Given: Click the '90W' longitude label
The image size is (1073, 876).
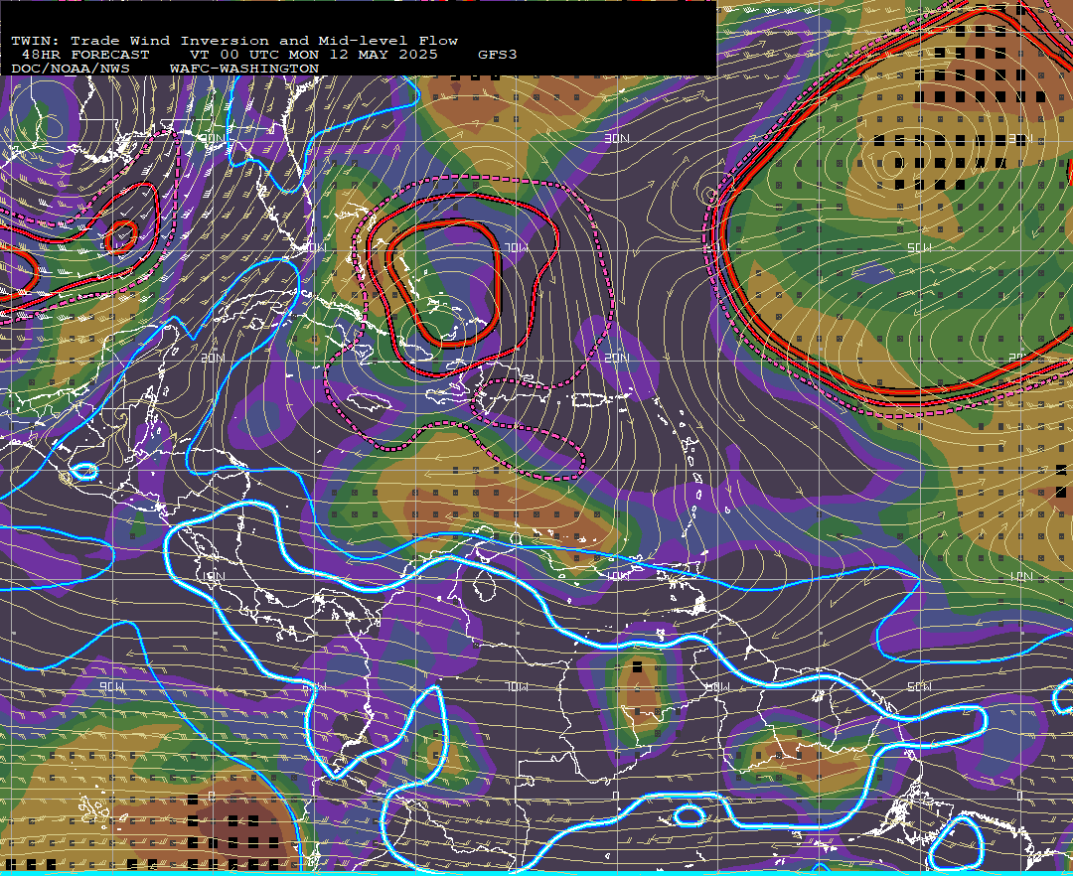Looking at the screenshot, I should (x=112, y=686).
